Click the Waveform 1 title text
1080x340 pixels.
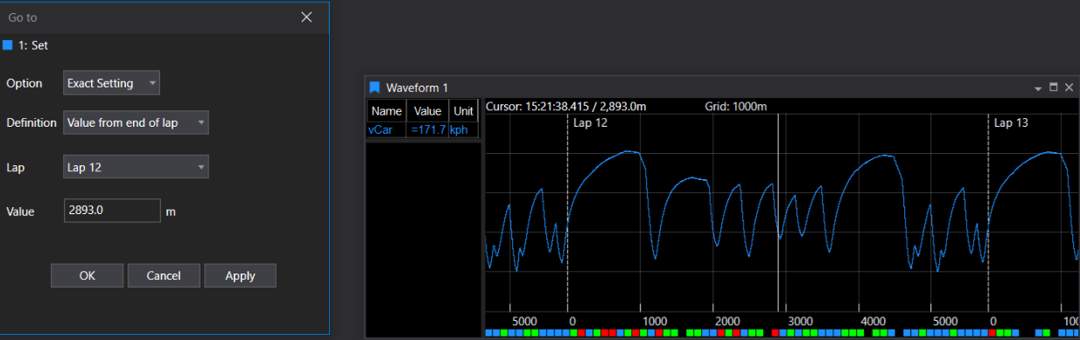[x=417, y=87]
